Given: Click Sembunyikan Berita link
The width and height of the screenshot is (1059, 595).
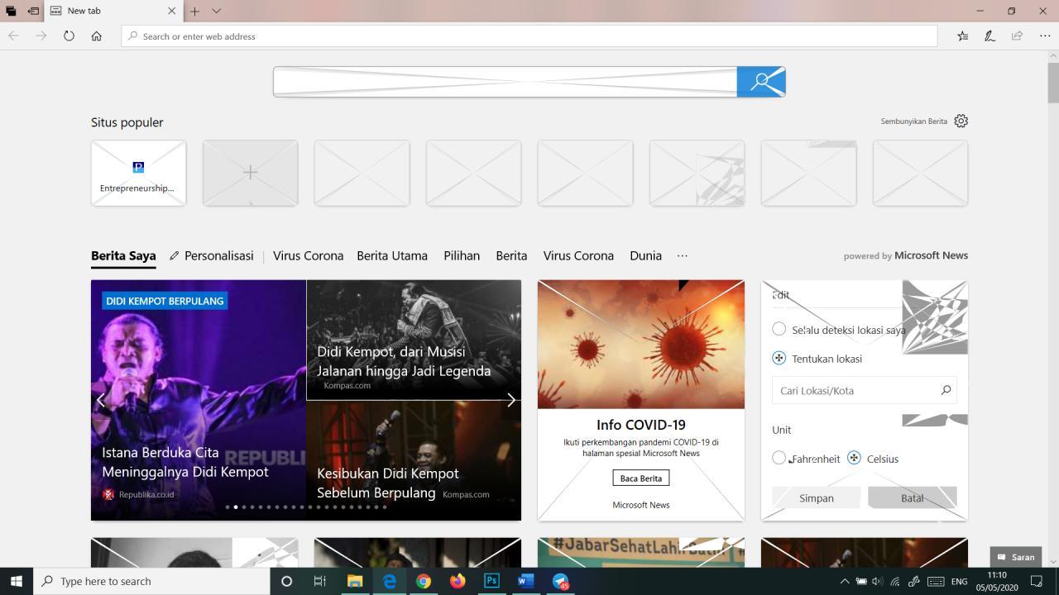Looking at the screenshot, I should [x=913, y=121].
